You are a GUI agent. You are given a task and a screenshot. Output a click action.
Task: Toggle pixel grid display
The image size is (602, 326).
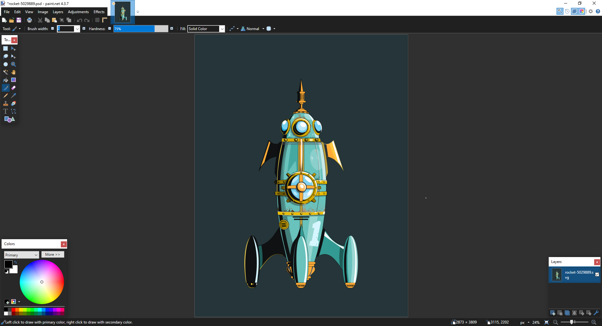pyautogui.click(x=98, y=20)
